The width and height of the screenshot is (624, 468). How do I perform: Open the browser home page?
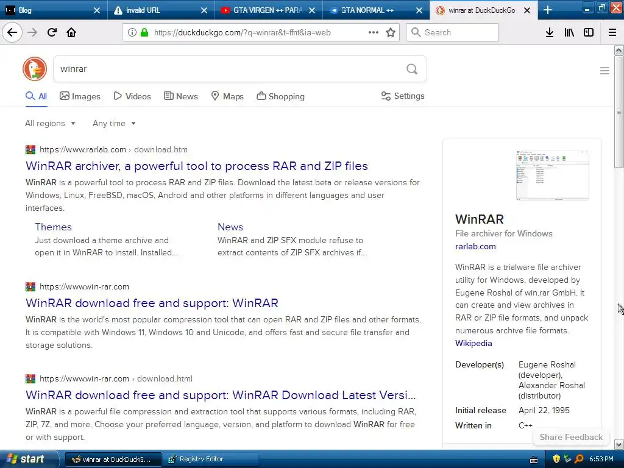click(71, 32)
